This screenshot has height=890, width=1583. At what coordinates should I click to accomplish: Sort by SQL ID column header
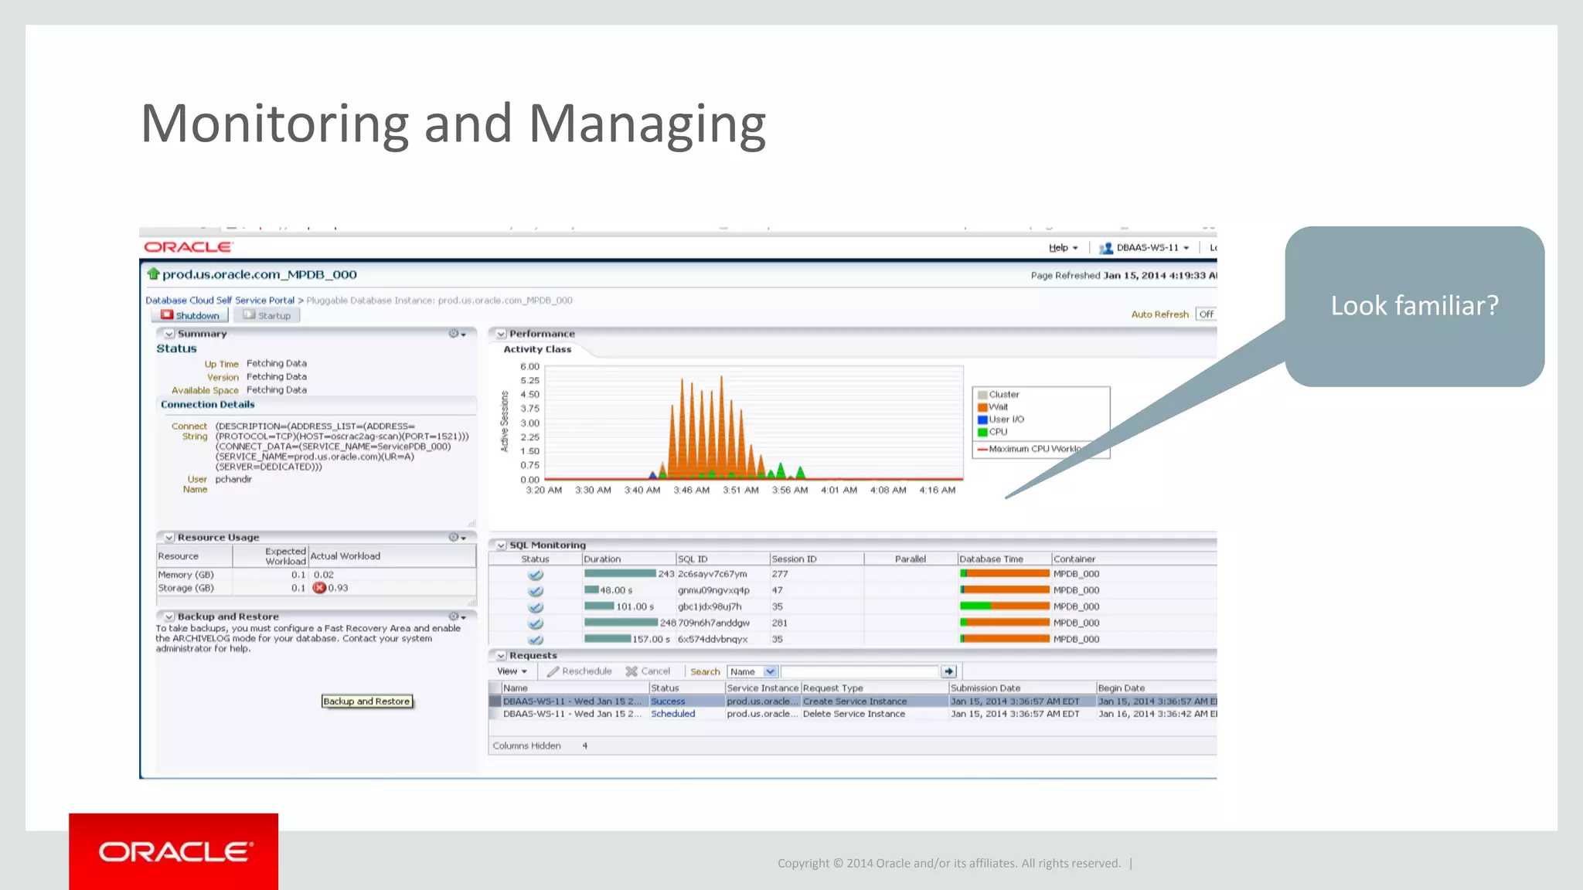[723, 559]
